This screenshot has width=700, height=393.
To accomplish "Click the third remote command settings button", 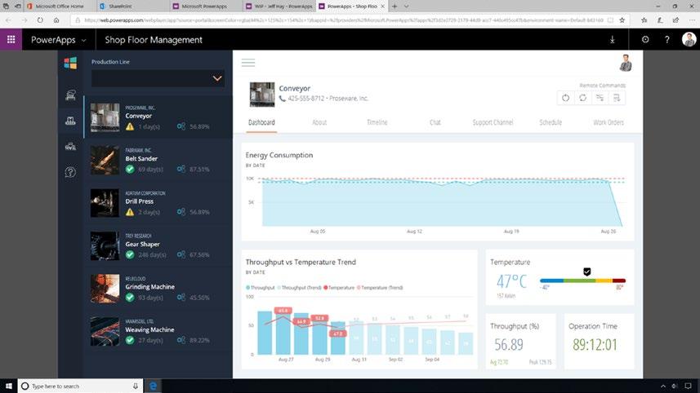I will click(x=600, y=98).
